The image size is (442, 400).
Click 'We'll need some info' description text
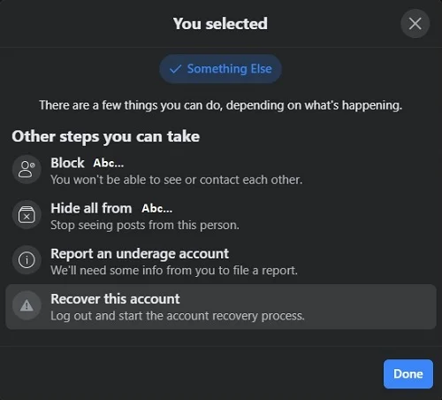[x=174, y=270]
